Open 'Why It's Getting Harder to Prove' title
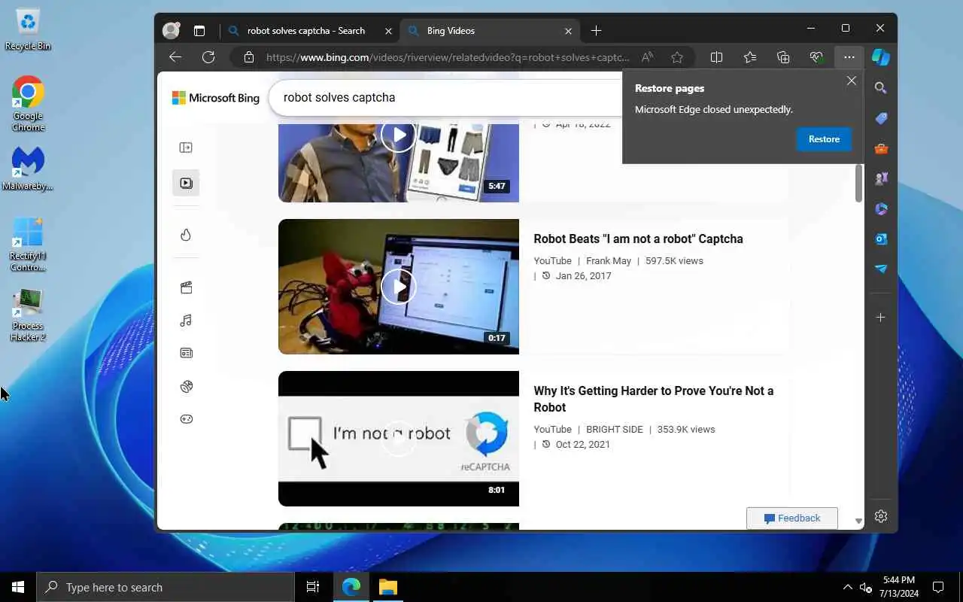963x602 pixels. tap(653, 399)
